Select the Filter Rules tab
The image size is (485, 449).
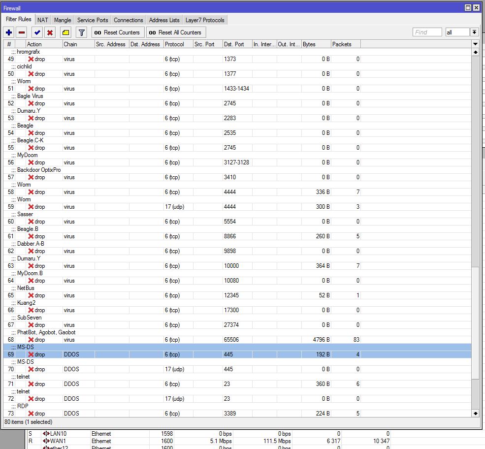coord(19,19)
